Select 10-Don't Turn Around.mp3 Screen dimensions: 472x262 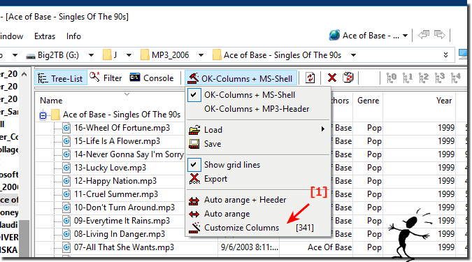point(124,208)
